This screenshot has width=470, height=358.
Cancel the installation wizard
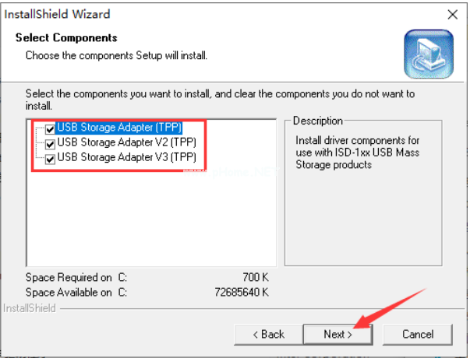(418, 334)
